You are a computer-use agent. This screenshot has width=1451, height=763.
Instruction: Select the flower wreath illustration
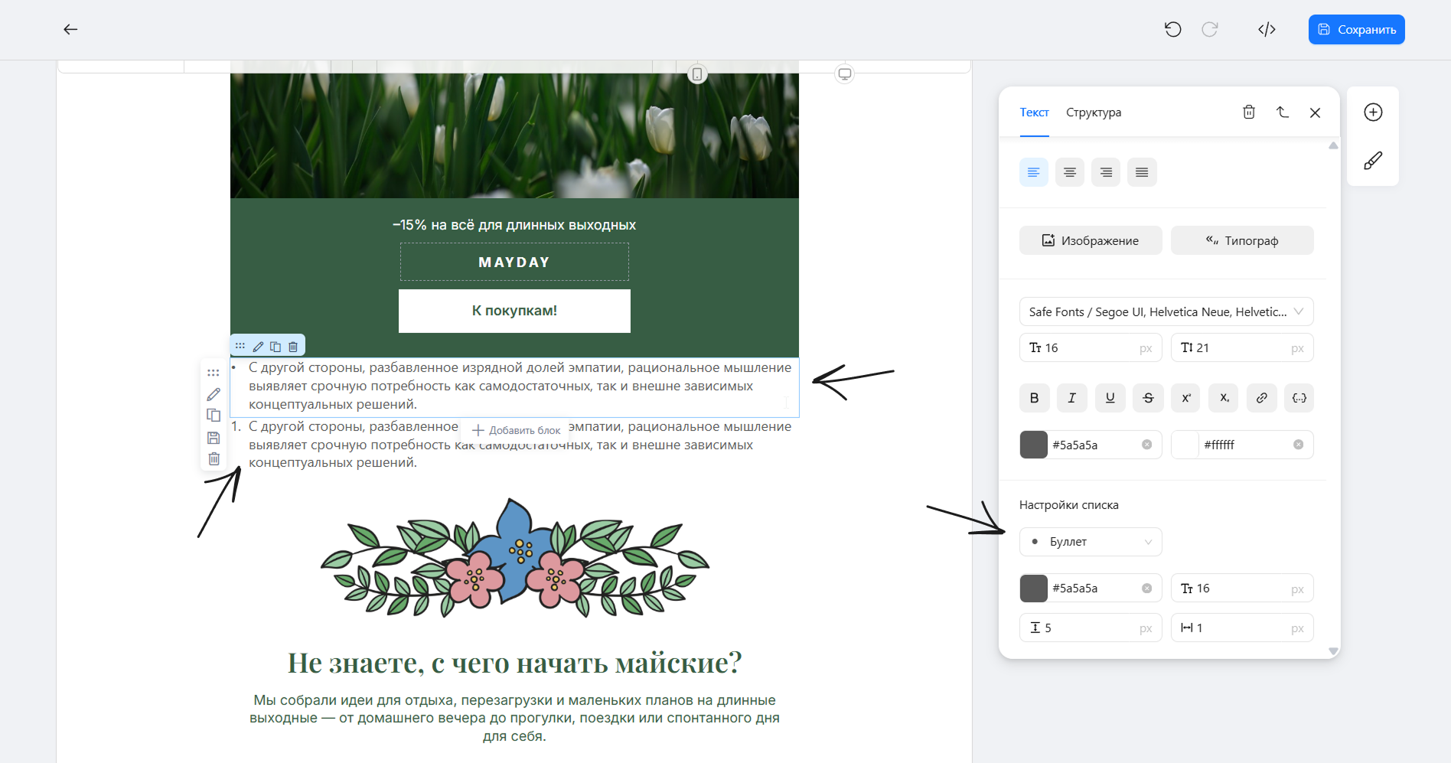tap(514, 559)
